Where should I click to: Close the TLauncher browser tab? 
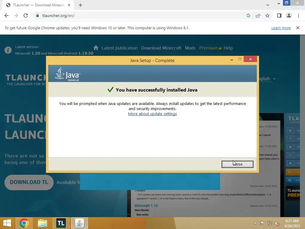click(69, 5)
